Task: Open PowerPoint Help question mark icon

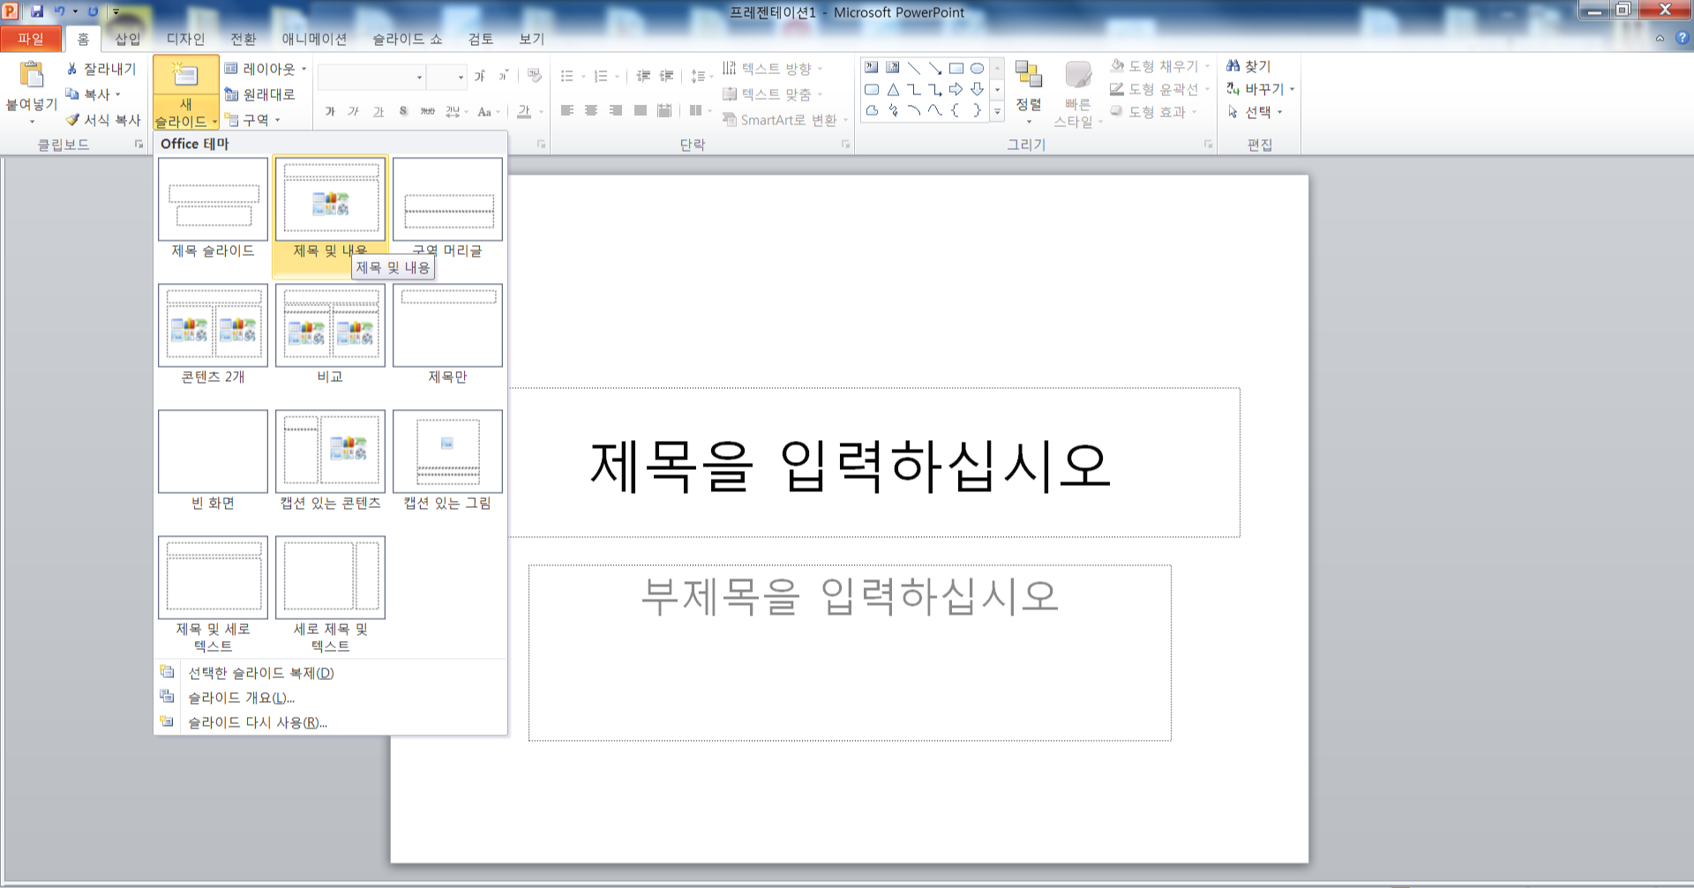Action: click(x=1682, y=38)
